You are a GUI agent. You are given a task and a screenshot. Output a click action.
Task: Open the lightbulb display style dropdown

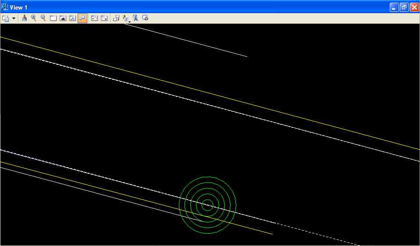127,18
